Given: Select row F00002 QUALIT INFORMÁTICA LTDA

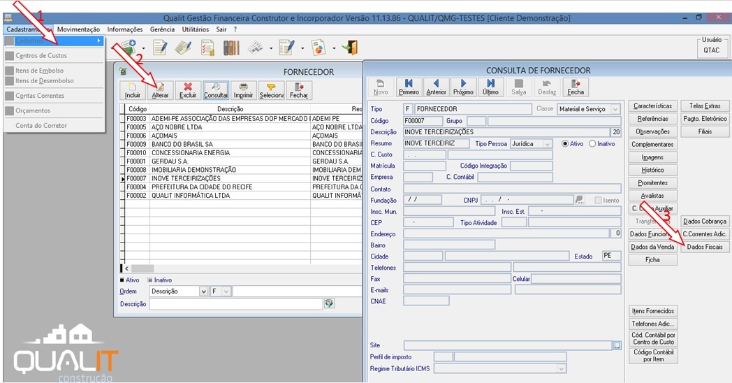Looking at the screenshot, I should (x=243, y=196).
